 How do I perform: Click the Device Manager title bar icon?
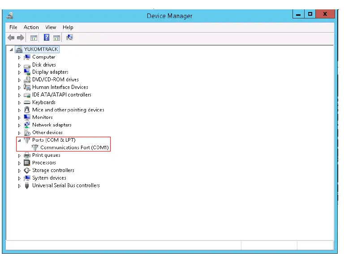[x=10, y=16]
